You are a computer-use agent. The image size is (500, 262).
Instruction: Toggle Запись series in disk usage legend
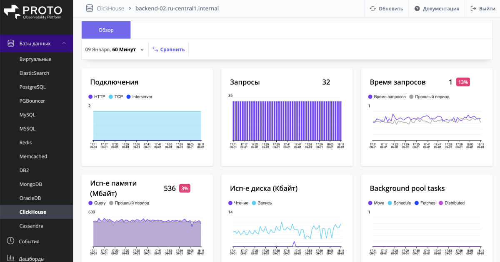(x=262, y=203)
